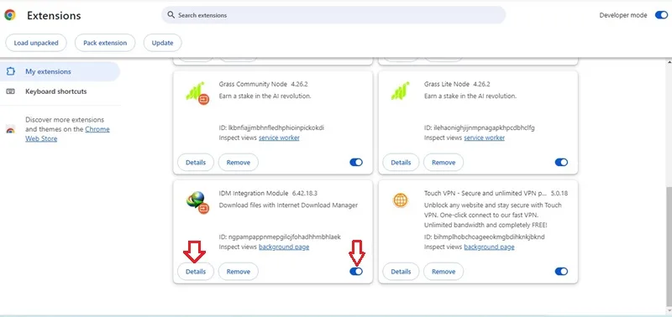Select My extensions in the sidebar

(x=60, y=71)
